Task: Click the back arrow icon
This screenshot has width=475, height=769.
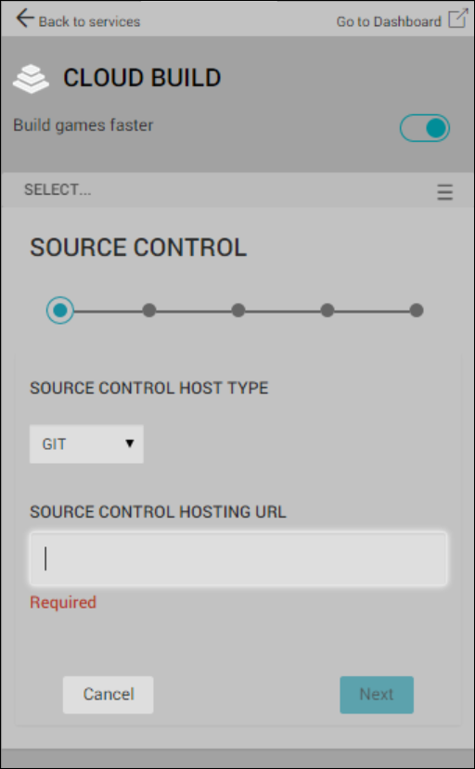Action: pos(25,19)
